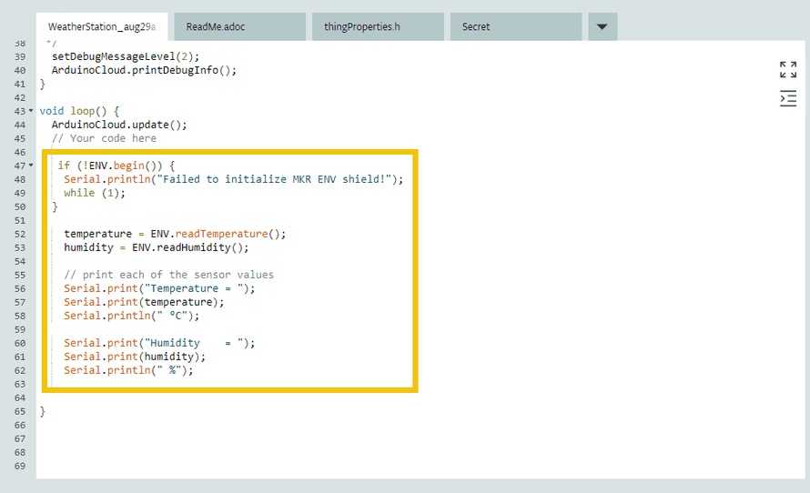Viewport: 810px width, 493px height.
Task: Collapse the void loop function fold arrow
Action: pyautogui.click(x=32, y=111)
